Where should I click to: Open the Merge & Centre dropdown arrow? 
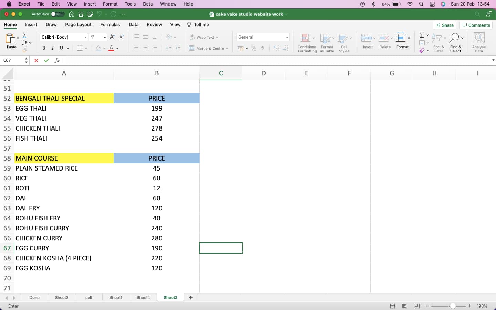pyautogui.click(x=227, y=49)
